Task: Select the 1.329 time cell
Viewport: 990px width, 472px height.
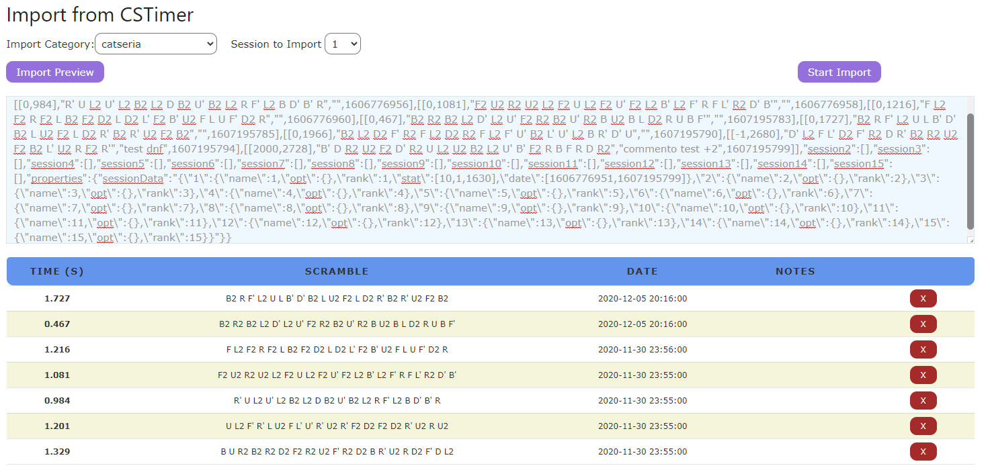Action: click(x=57, y=452)
